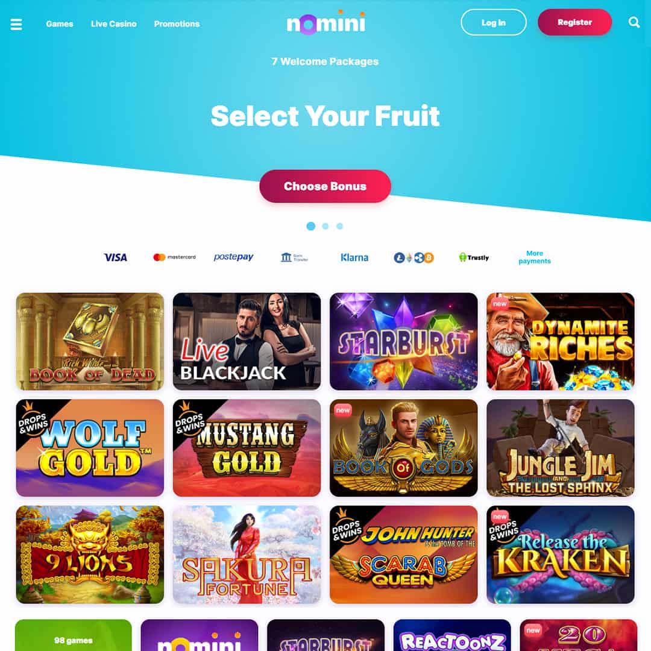Open the Games menu item
Viewport: 651px width, 651px height.
(59, 24)
